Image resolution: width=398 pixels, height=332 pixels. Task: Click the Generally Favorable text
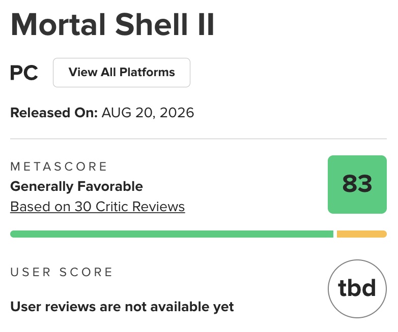click(x=76, y=186)
